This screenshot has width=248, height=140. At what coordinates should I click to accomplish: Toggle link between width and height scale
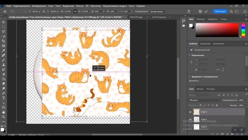[x=75, y=11]
